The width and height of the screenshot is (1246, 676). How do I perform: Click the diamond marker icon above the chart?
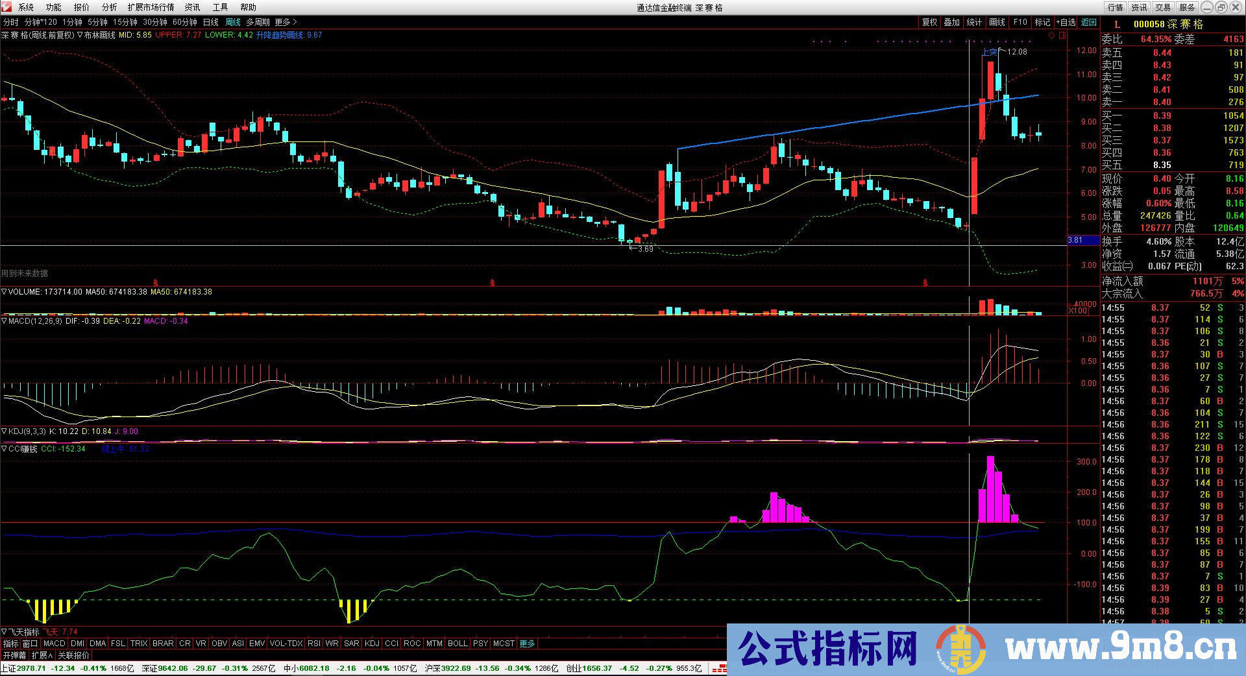pos(1052,36)
